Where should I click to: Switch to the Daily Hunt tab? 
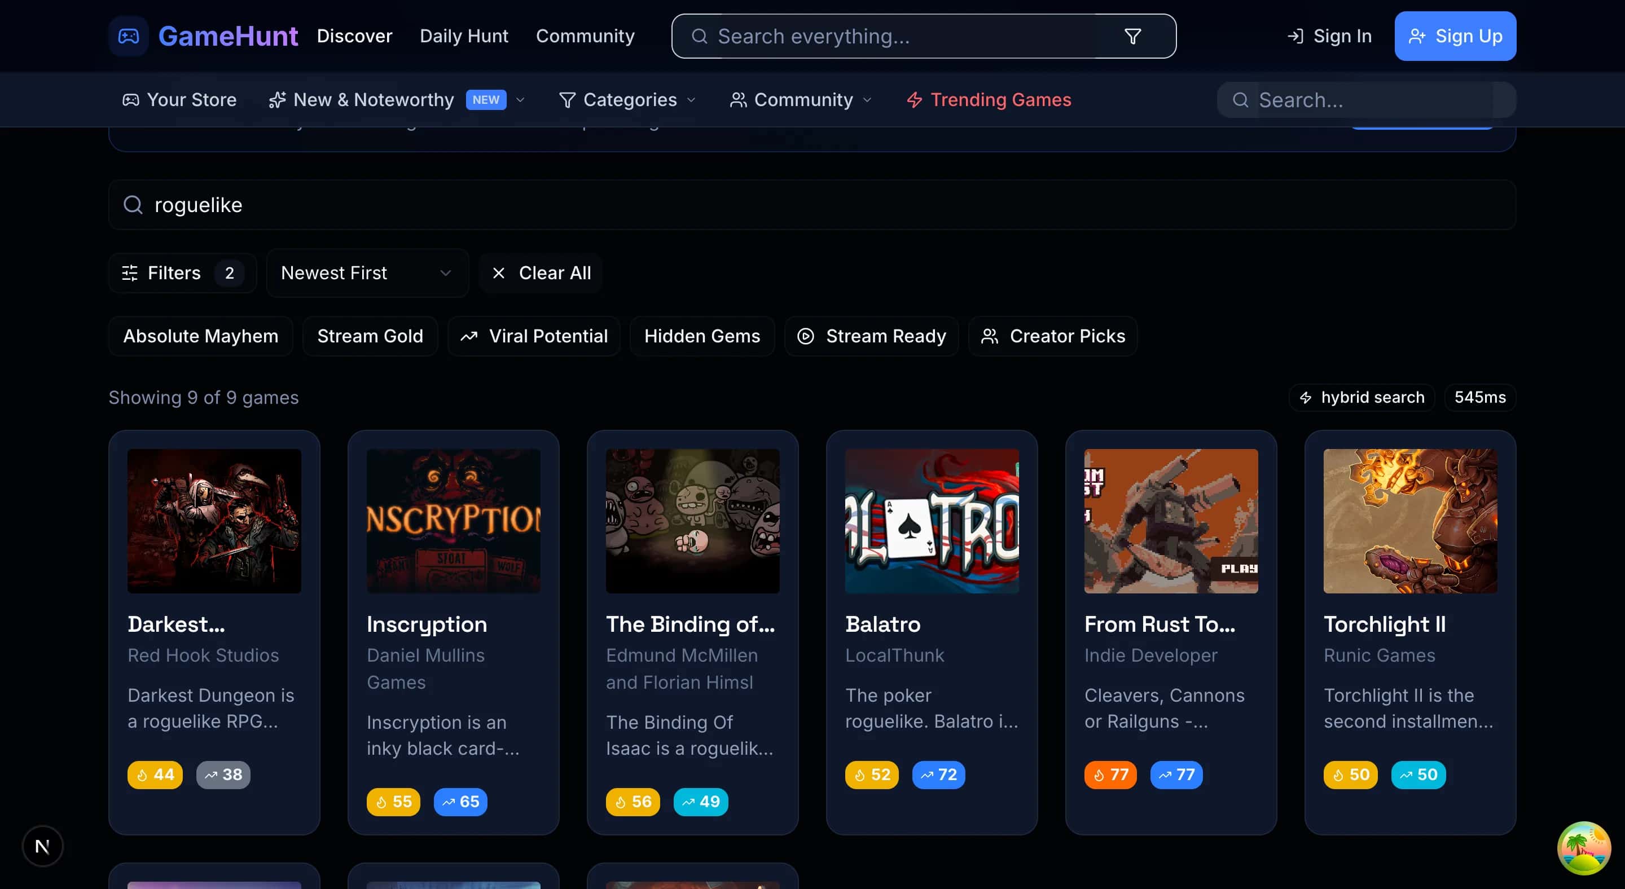pos(464,36)
